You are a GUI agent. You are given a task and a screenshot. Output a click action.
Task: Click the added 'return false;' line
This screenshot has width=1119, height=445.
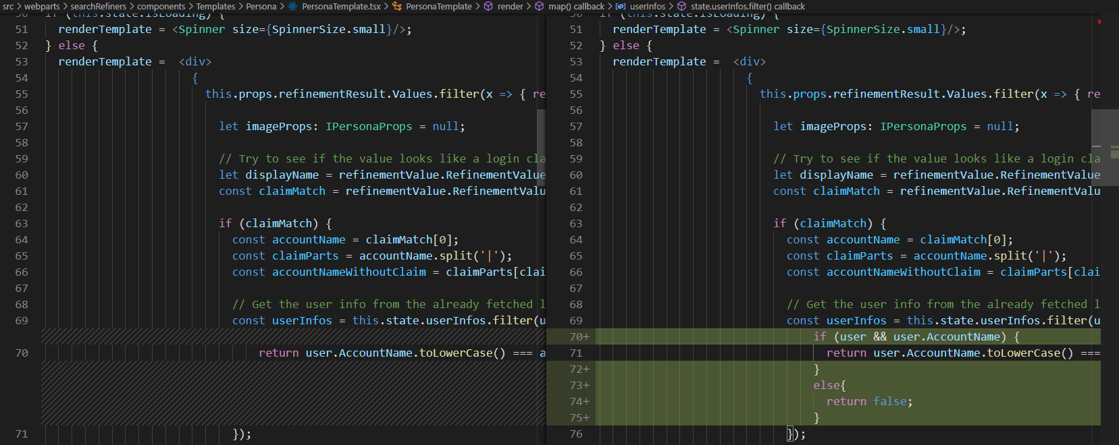click(x=869, y=401)
